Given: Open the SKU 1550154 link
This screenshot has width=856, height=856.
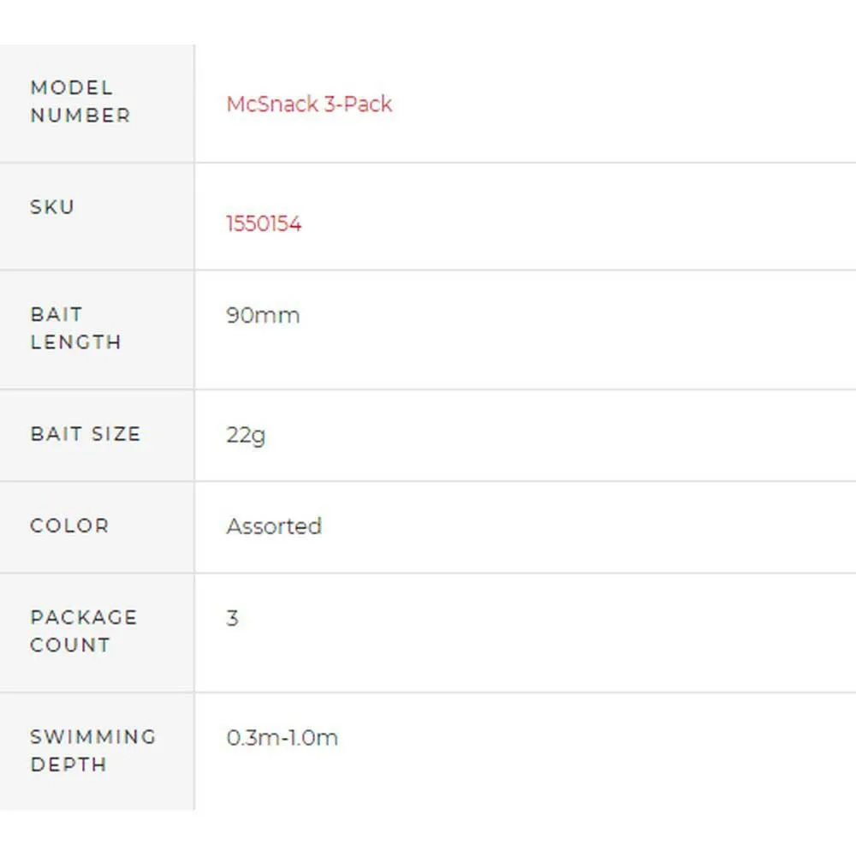Looking at the screenshot, I should [x=264, y=224].
